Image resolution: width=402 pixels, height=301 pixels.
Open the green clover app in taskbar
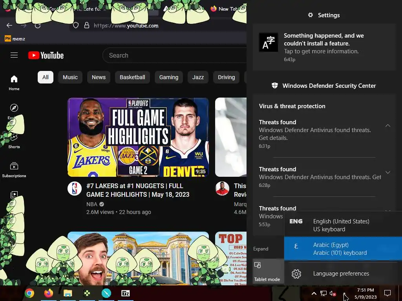[87, 293]
